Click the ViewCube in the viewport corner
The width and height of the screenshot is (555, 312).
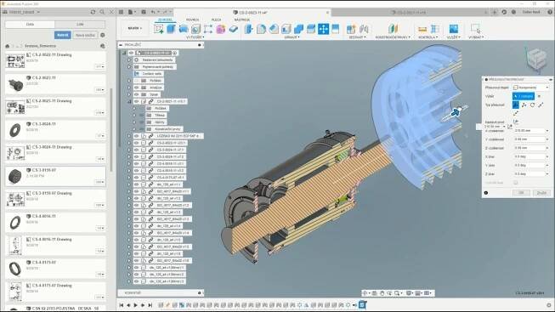[536, 59]
